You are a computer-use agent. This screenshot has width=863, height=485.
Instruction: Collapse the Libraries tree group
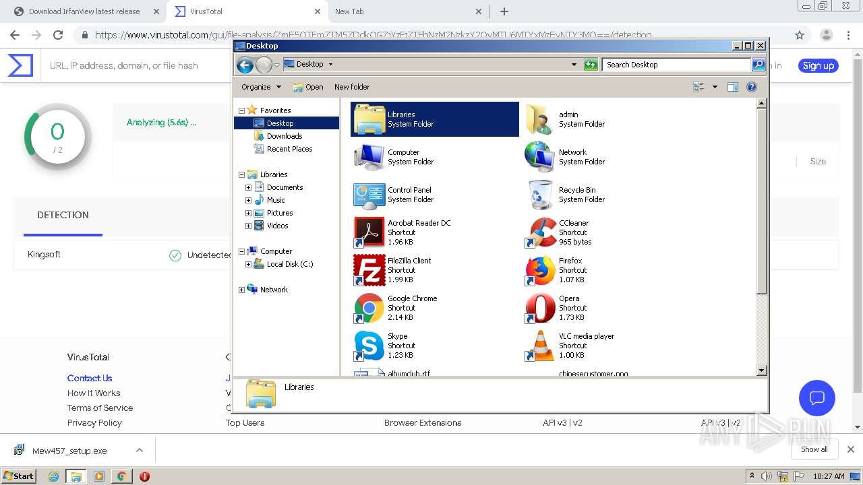[x=241, y=174]
